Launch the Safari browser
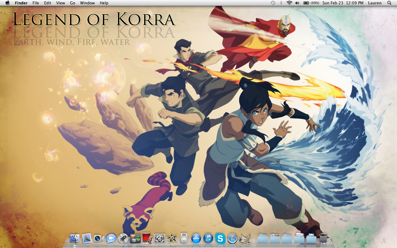 (232, 238)
